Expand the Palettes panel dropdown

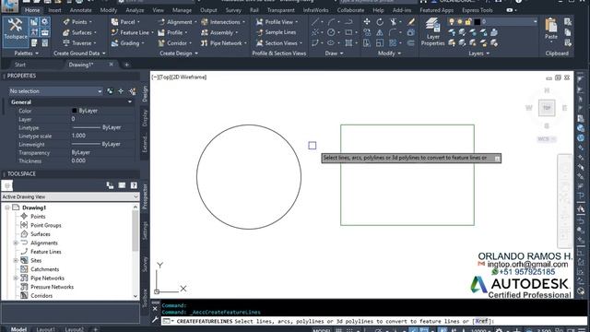27,53
